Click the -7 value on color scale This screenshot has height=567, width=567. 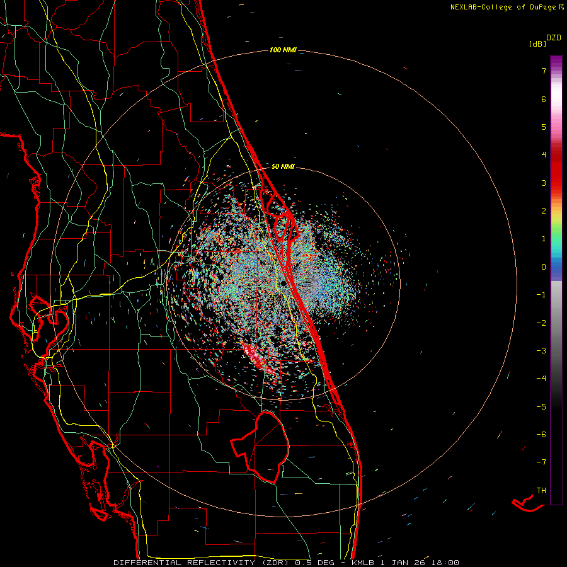pyautogui.click(x=541, y=462)
